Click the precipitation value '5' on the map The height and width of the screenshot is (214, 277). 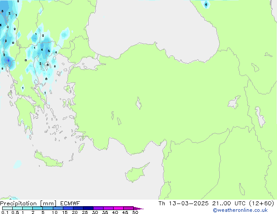(x=49, y=51)
